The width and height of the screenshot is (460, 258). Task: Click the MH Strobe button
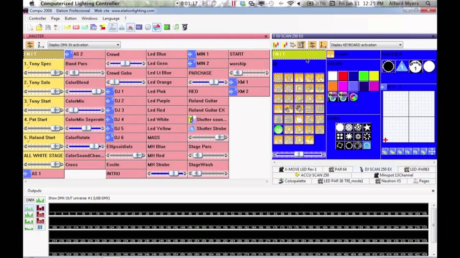coord(167,164)
